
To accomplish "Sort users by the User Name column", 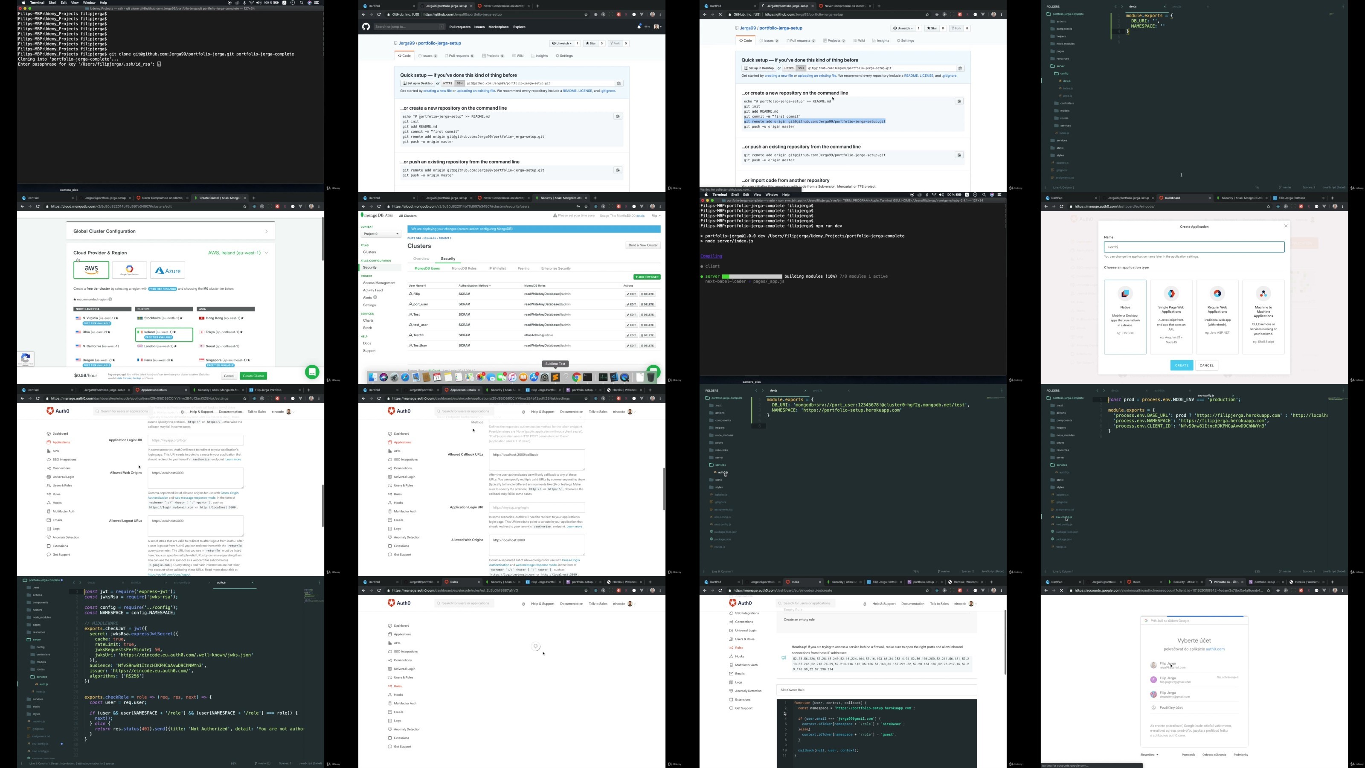I will click(418, 286).
